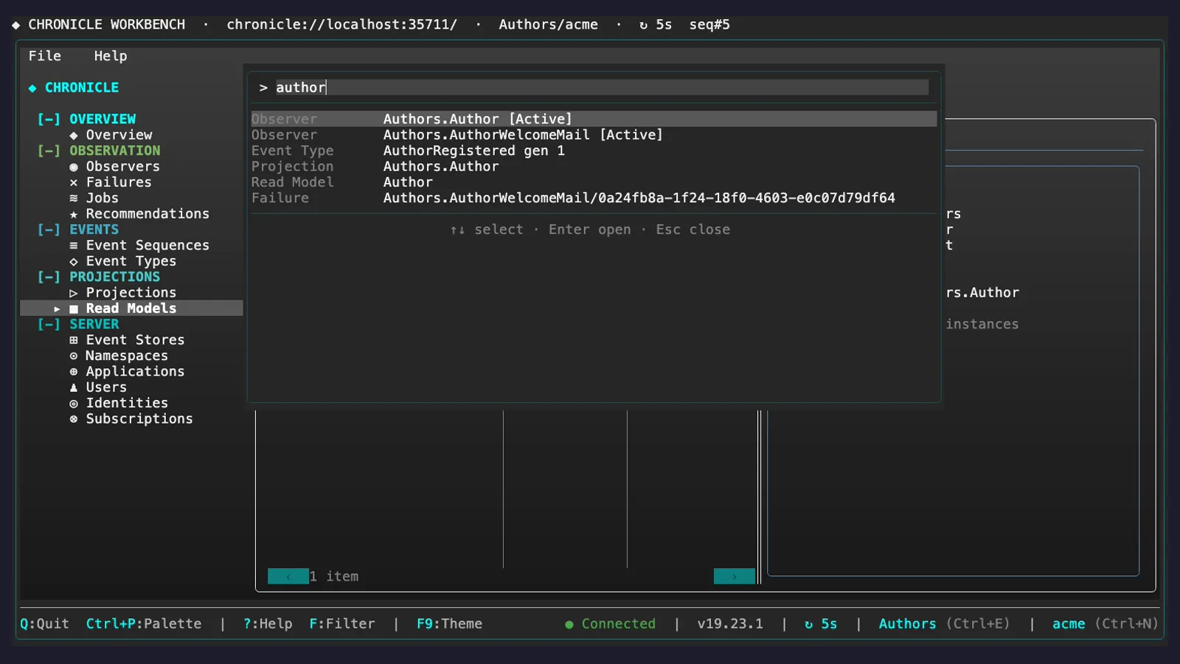Click the Event Stores grid icon
The image size is (1180, 664).
[74, 340]
